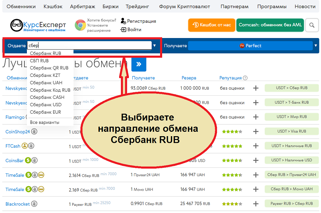Screen dimensions: 321x213
Task: Click plus icon in USDT > Мир RUB row
Action: (256, 117)
